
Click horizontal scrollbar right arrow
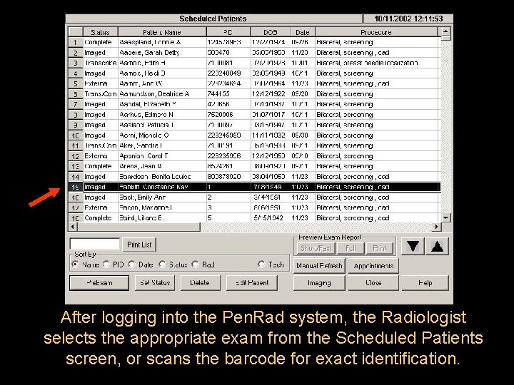coord(436,227)
